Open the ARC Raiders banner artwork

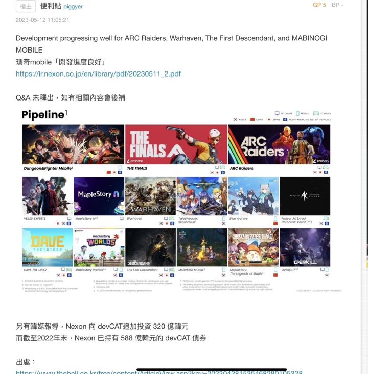click(x=279, y=144)
